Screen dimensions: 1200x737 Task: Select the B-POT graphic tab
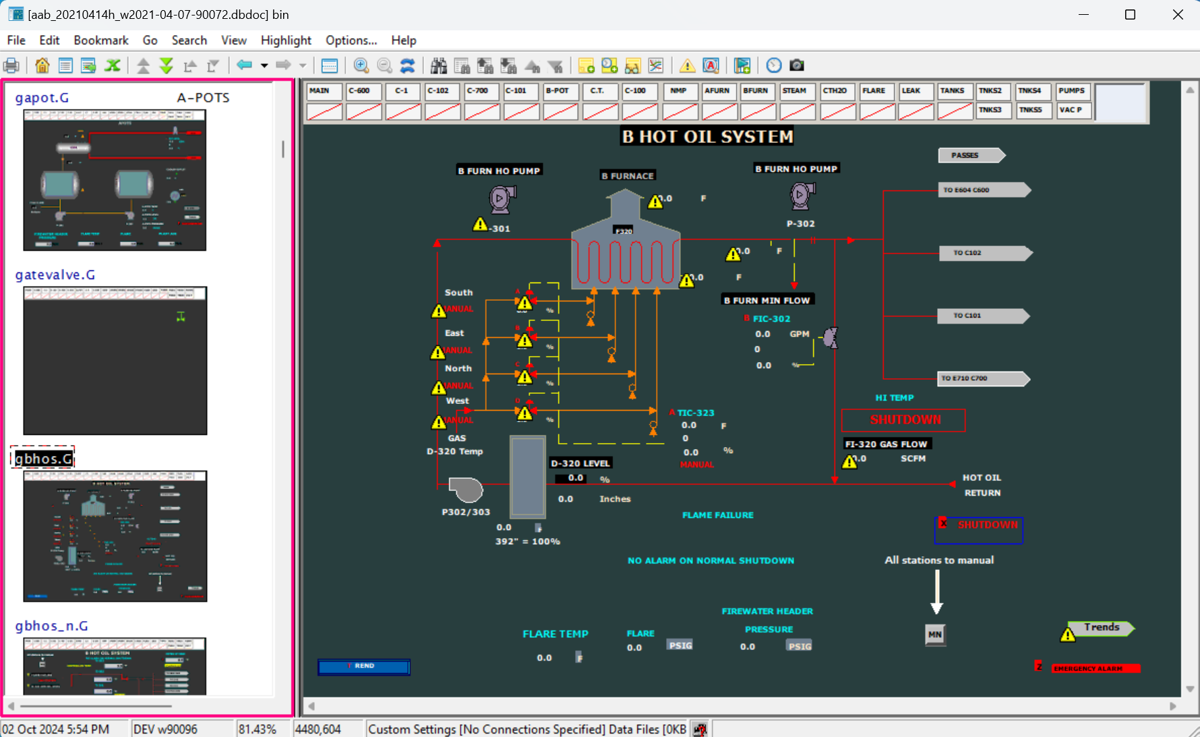(561, 91)
